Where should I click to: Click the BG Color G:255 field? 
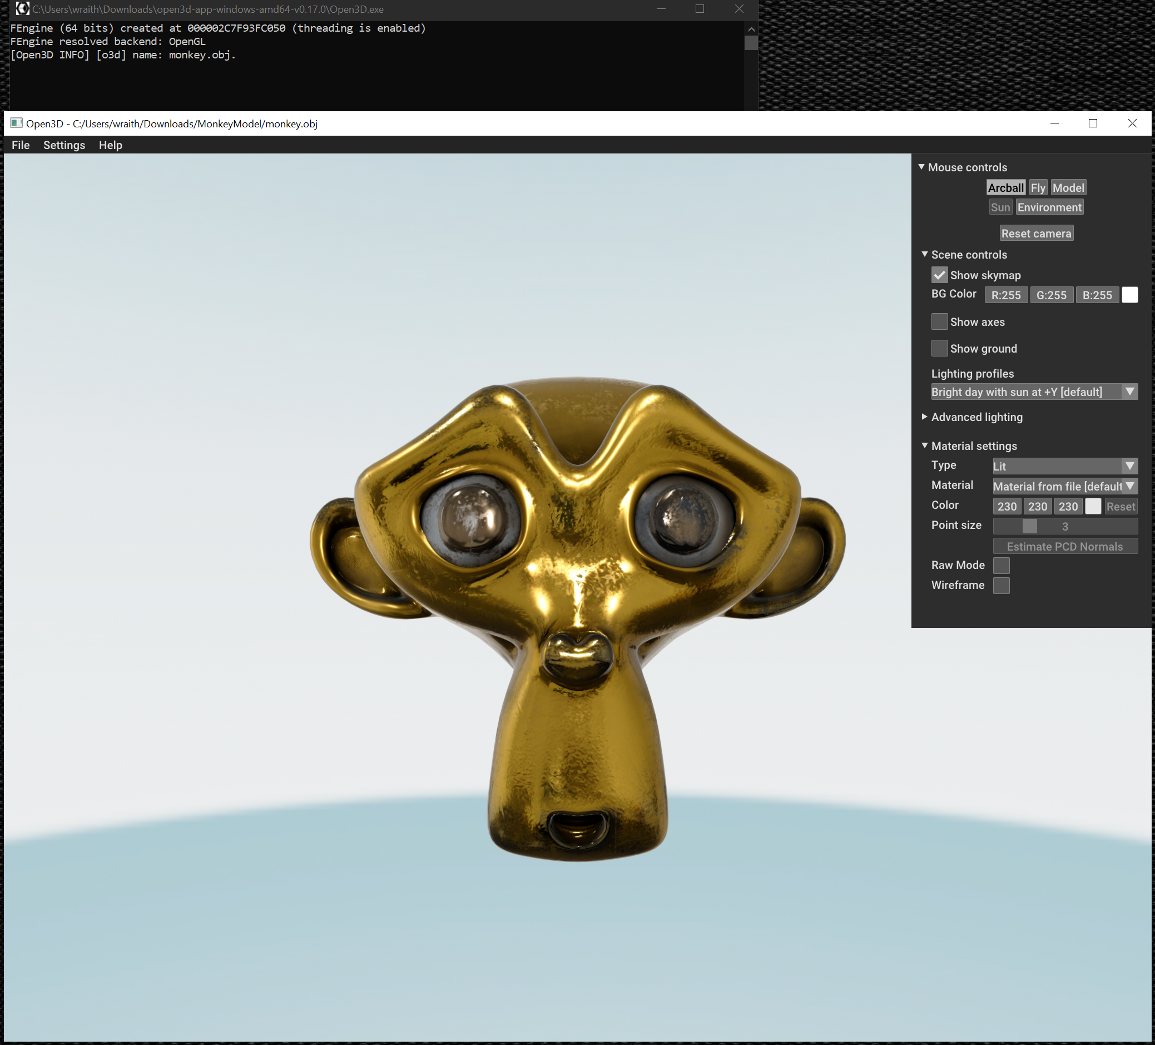(x=1052, y=295)
